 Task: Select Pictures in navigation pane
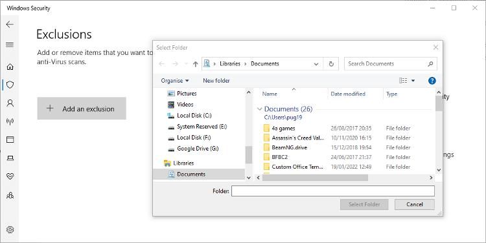186,93
